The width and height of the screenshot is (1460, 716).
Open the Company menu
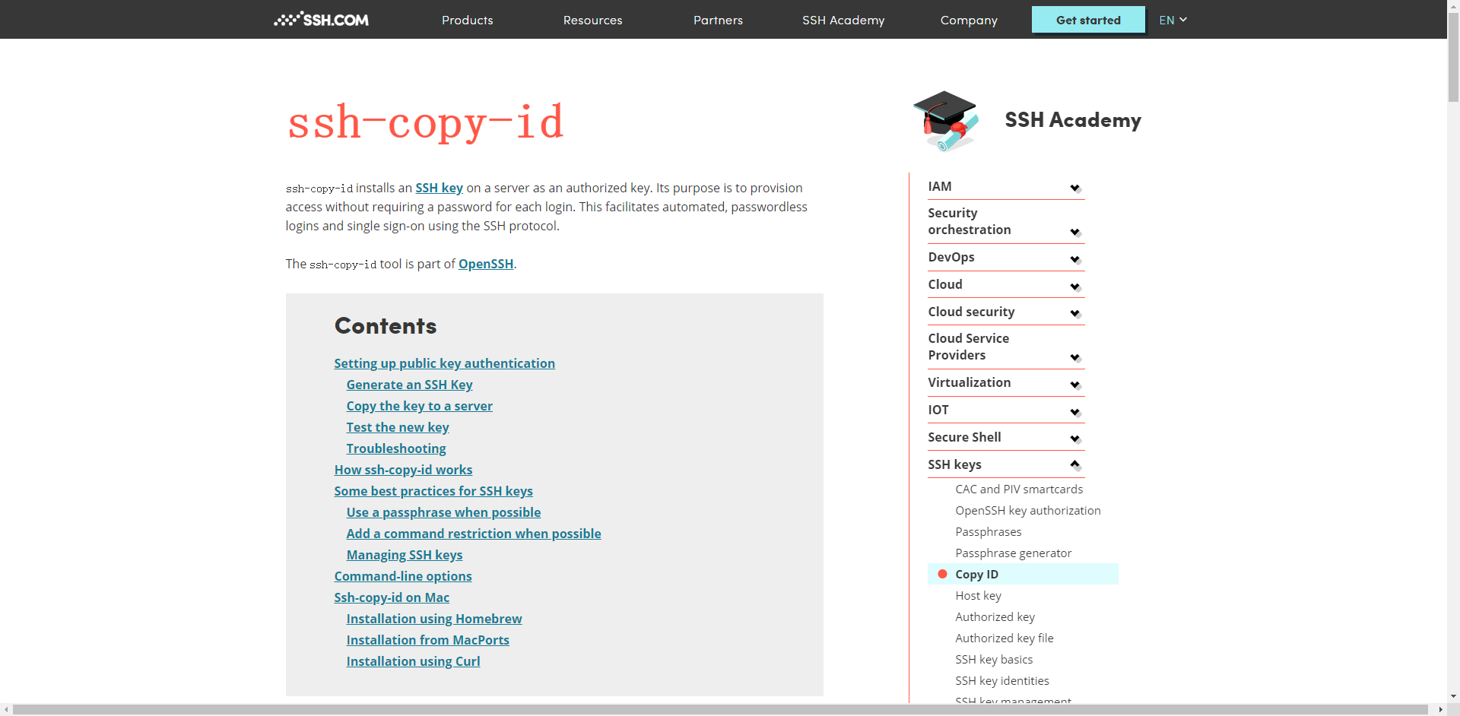tap(968, 20)
